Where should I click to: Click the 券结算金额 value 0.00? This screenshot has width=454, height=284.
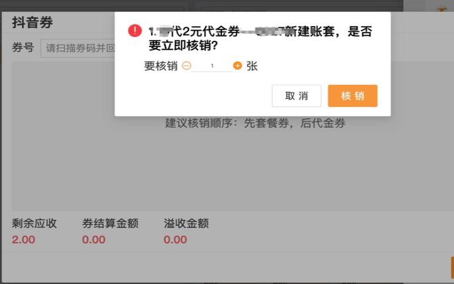click(94, 240)
